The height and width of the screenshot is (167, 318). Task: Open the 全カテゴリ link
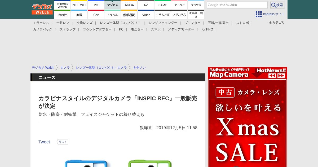(x=277, y=23)
